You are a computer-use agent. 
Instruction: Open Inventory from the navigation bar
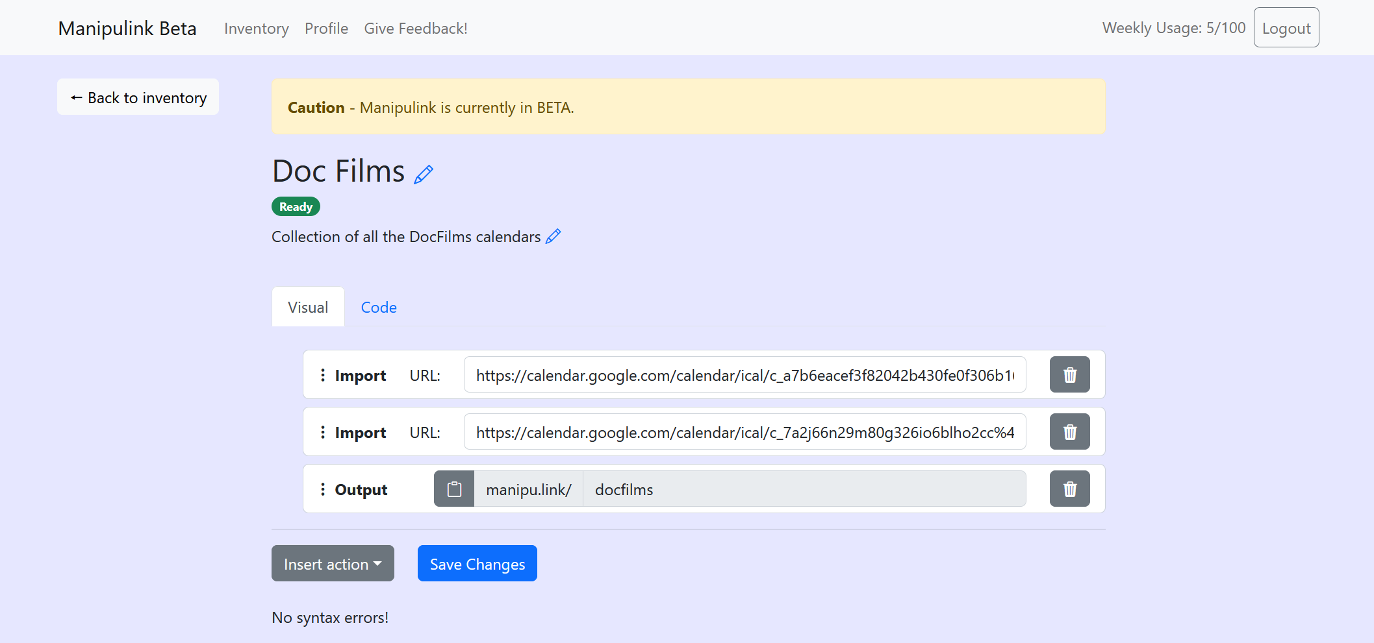(257, 29)
